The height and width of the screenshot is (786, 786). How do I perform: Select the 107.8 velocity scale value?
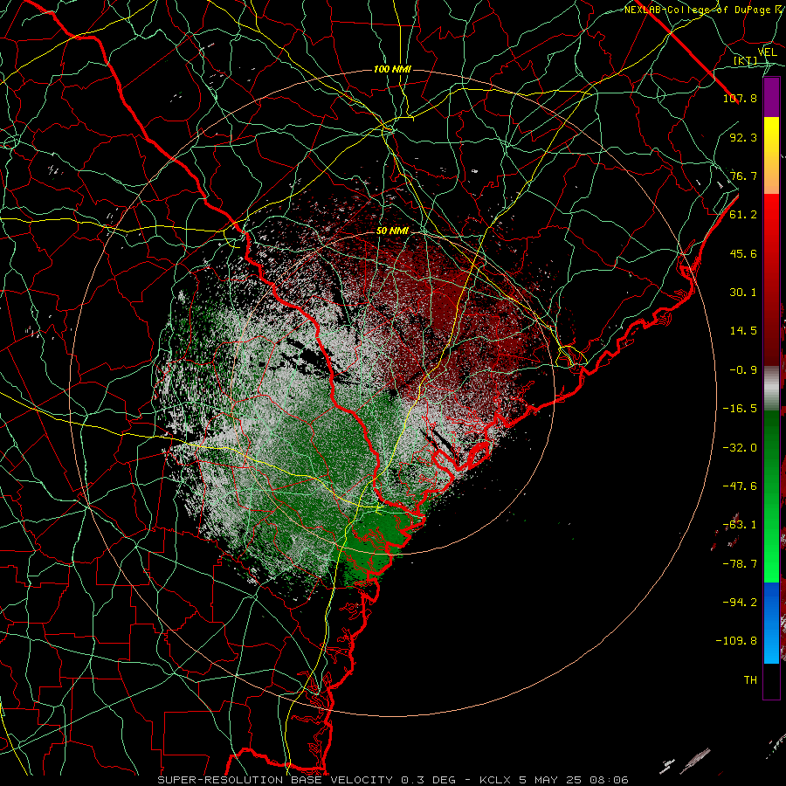pyautogui.click(x=740, y=98)
